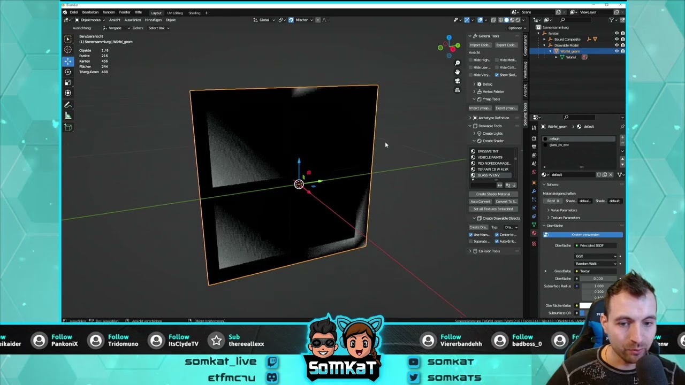The image size is (685, 385).
Task: Click the Create Shader Material button
Action: (x=493, y=194)
